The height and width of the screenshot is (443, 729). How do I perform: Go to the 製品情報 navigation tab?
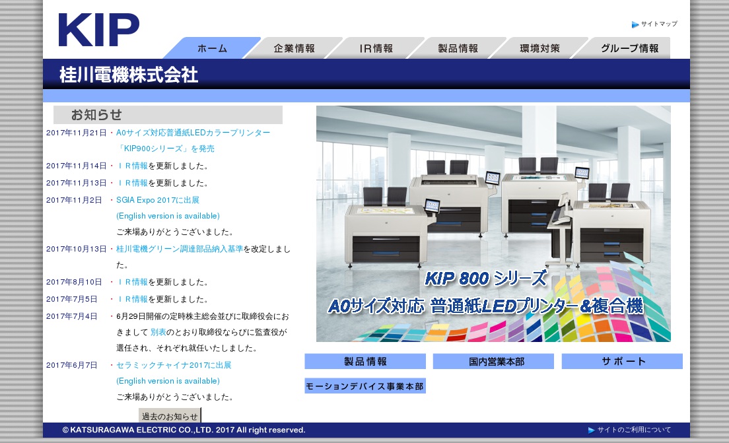tap(458, 48)
